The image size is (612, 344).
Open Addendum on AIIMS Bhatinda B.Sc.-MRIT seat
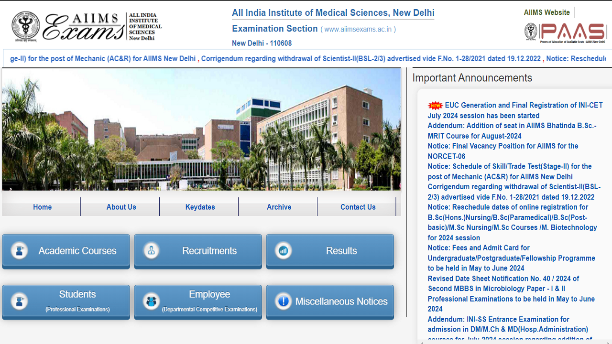coord(512,131)
